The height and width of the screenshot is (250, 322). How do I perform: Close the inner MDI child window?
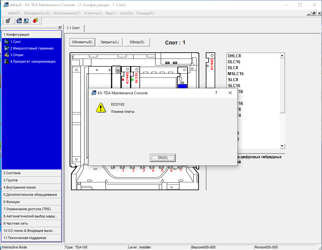pyautogui.click(x=319, y=13)
